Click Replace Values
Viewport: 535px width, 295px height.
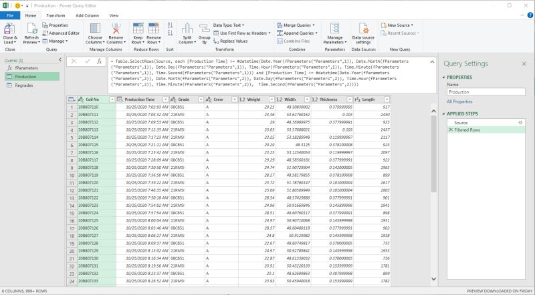(230, 41)
